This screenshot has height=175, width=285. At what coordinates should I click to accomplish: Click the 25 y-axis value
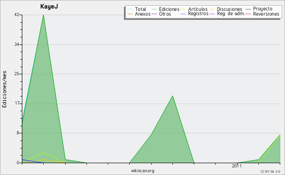point(17,74)
